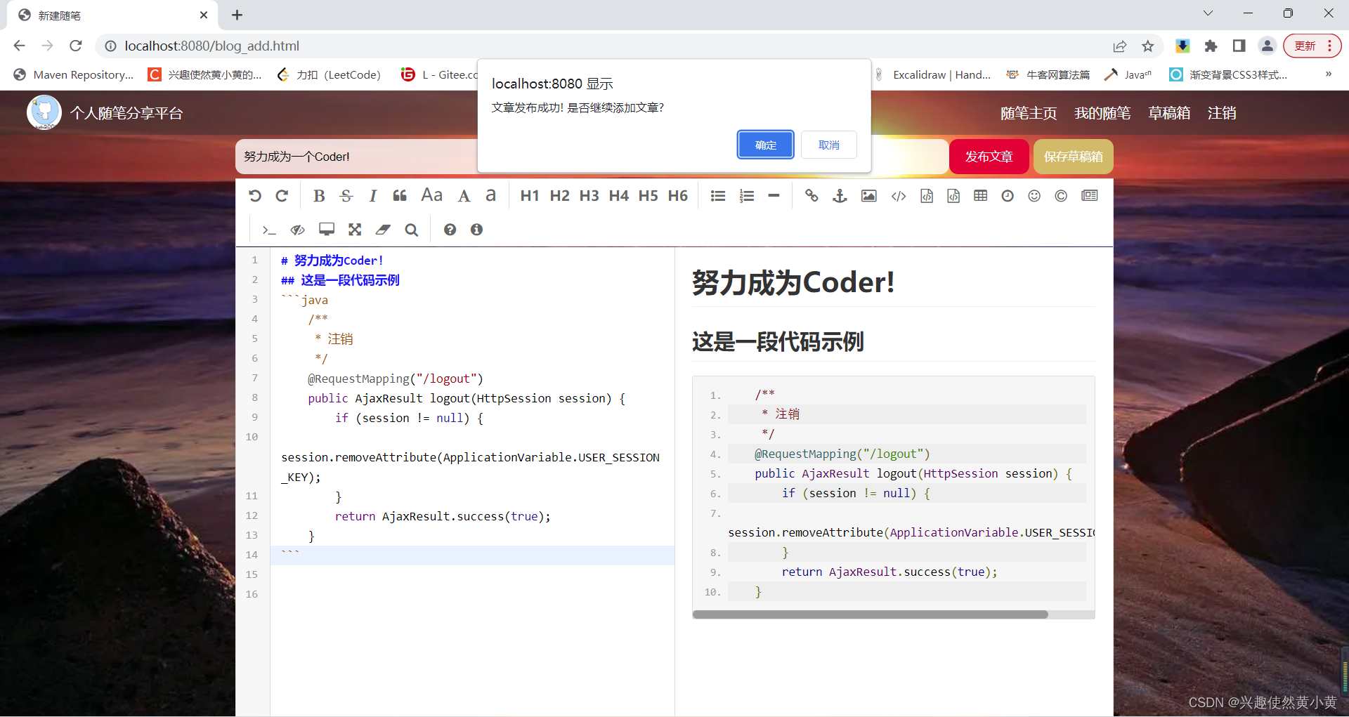Insert ordered list

(747, 196)
